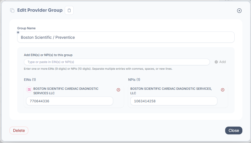Click the dark Close button

233,130
